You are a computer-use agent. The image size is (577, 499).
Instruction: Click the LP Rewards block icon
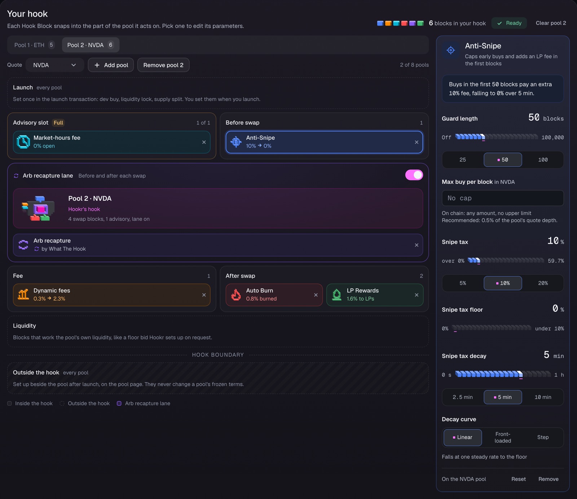337,295
